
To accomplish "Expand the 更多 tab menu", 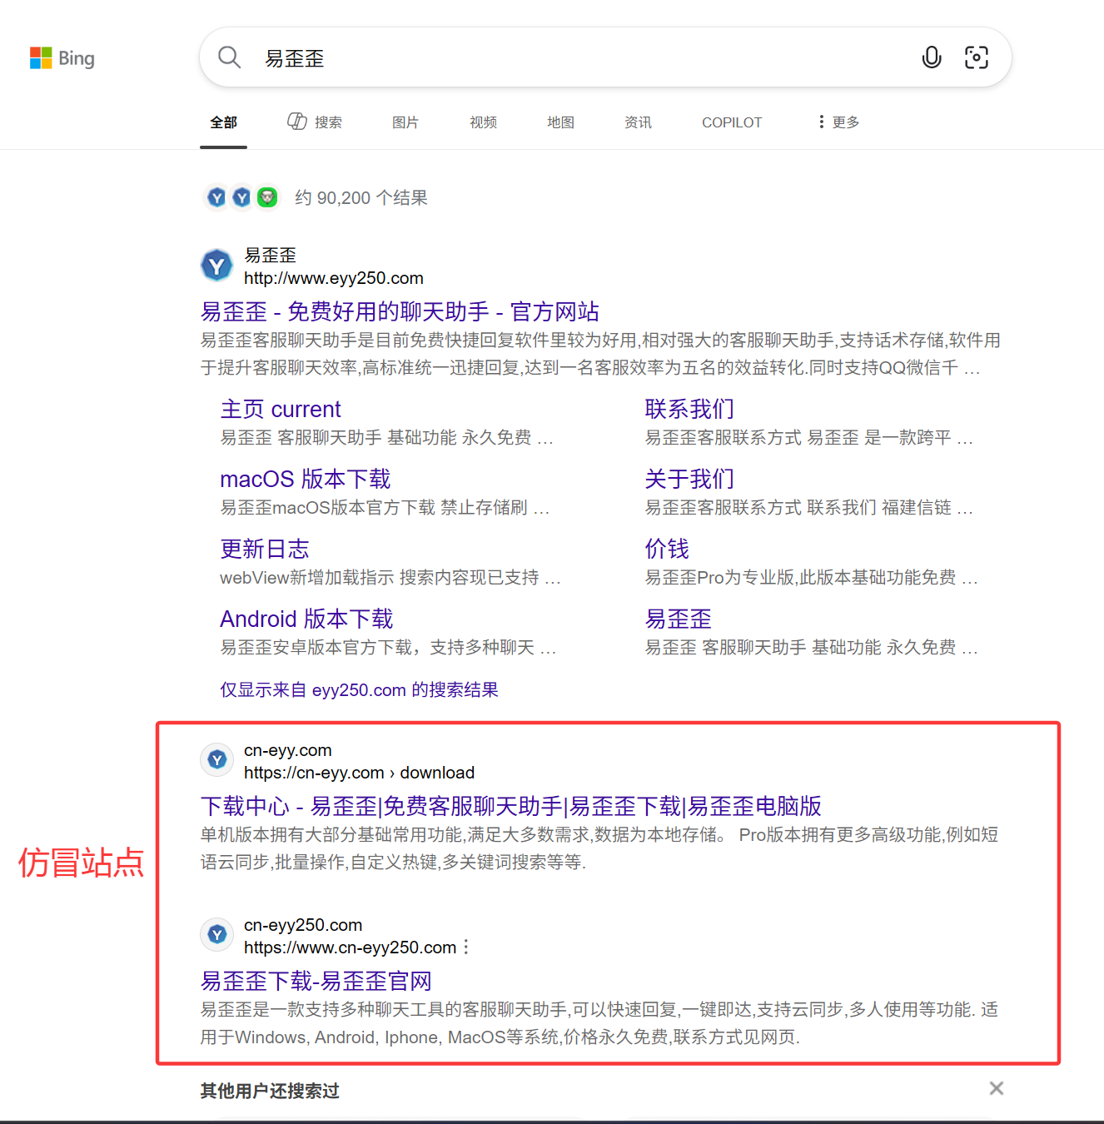I will coord(838,122).
